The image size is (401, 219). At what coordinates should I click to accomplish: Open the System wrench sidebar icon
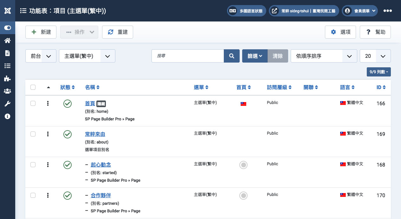pyautogui.click(x=7, y=104)
